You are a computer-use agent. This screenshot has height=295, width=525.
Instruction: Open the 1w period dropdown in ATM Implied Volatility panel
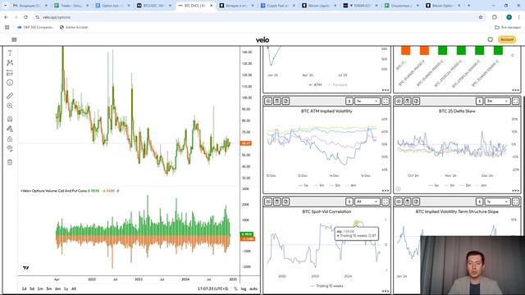[367, 101]
